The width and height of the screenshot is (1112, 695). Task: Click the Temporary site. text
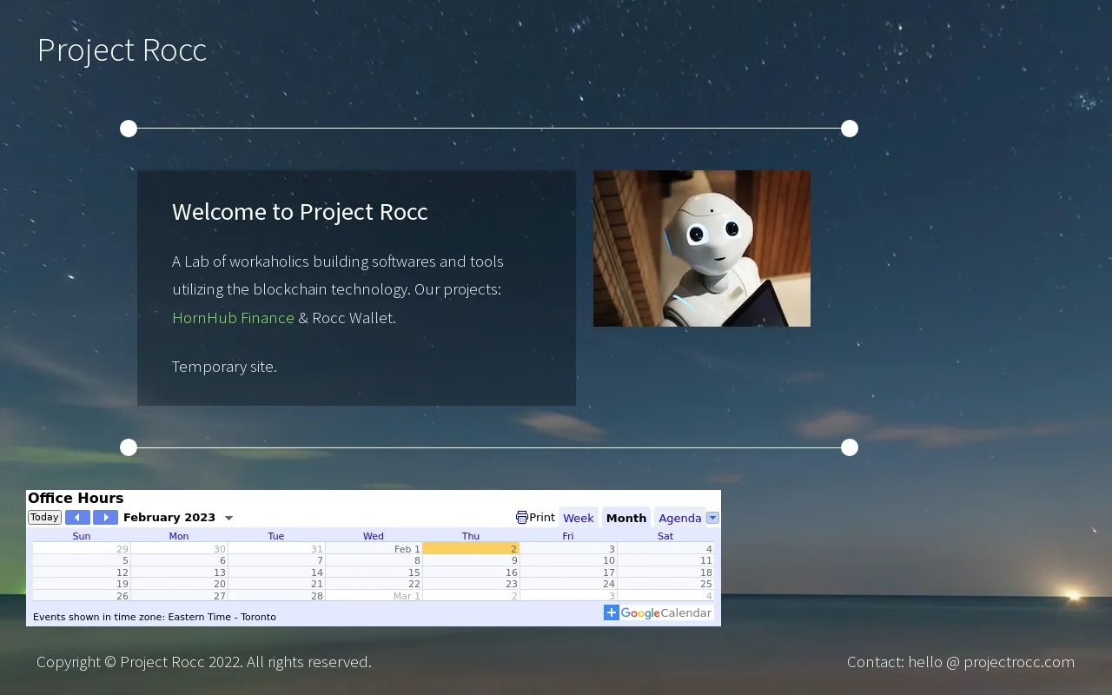(x=224, y=367)
